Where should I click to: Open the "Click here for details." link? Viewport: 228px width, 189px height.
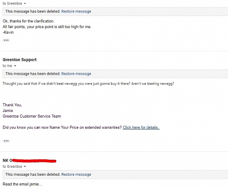pos(141,128)
